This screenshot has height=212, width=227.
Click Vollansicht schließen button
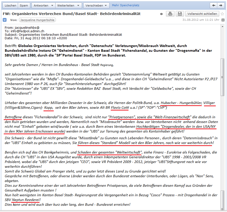coord(203,14)
